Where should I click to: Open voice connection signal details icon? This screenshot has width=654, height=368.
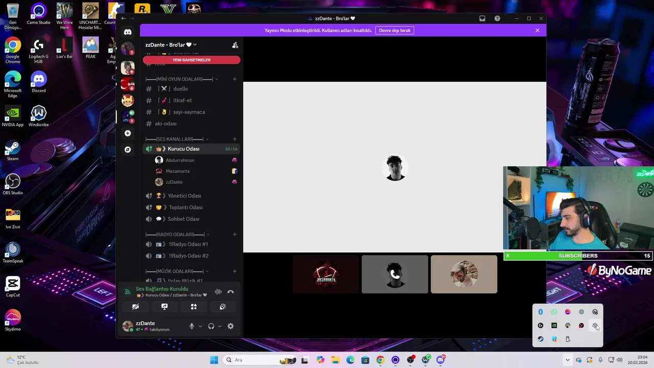(128, 292)
